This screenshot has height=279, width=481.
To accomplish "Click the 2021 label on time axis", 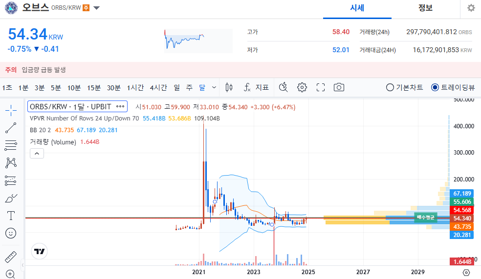I will pyautogui.click(x=199, y=272).
